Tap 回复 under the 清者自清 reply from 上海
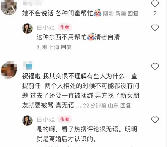The width and height of the screenshot is (167, 147). 66,47
